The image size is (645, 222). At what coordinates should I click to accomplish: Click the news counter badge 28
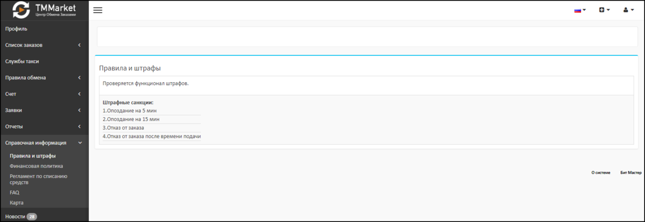tap(32, 217)
